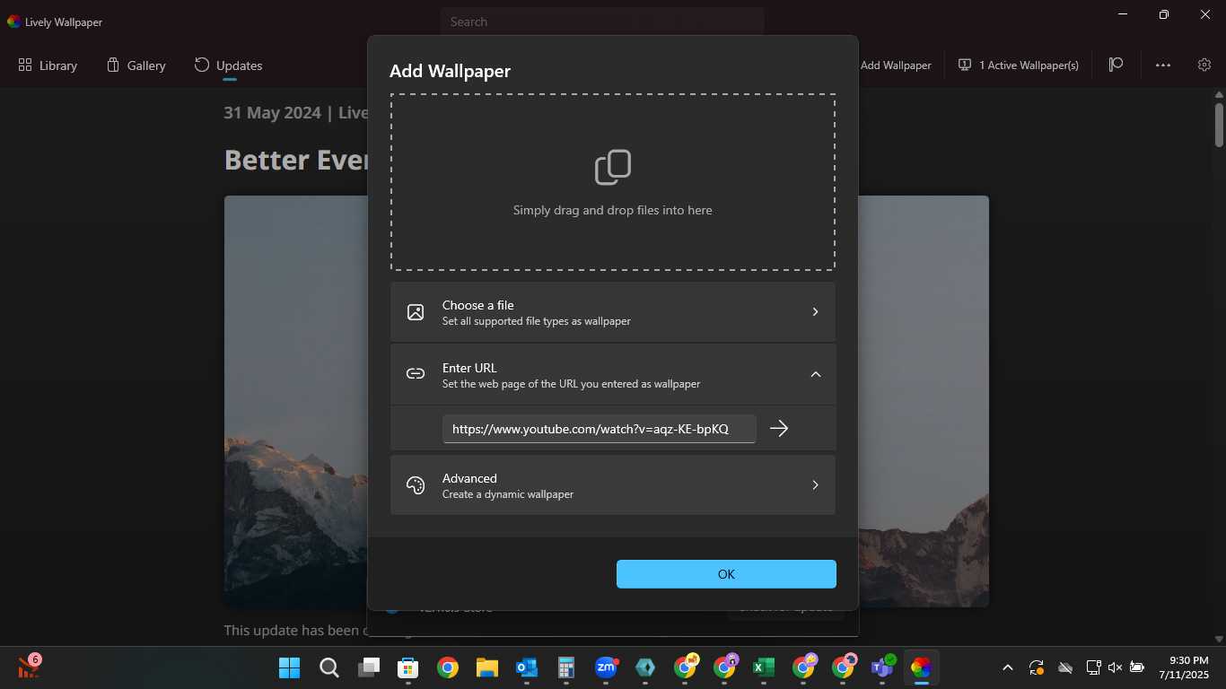Click the palette icon beside Advanced

[416, 485]
